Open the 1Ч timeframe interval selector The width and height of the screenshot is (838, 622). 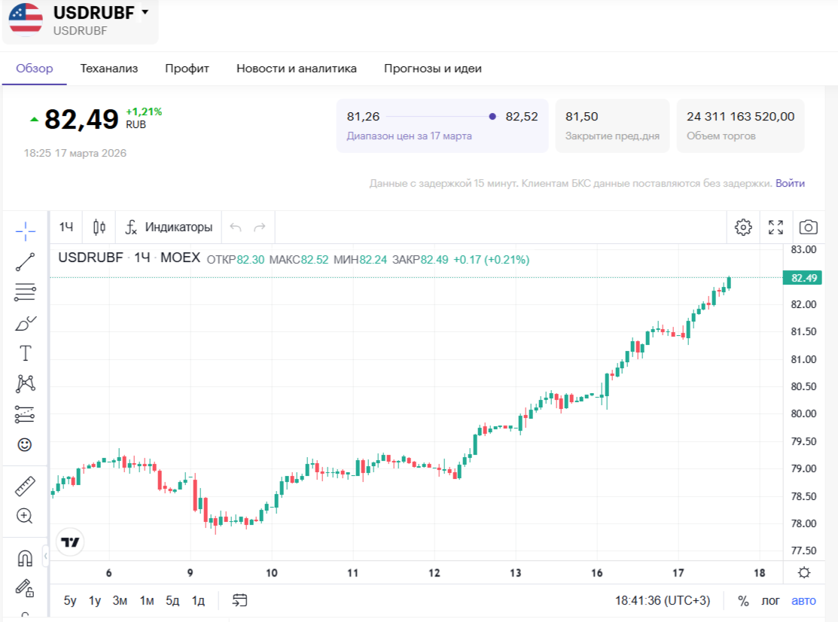coord(67,227)
